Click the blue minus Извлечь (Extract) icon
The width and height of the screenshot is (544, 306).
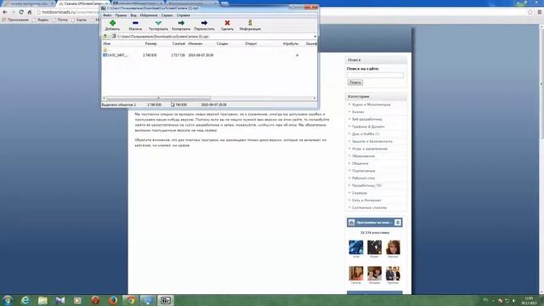click(135, 23)
